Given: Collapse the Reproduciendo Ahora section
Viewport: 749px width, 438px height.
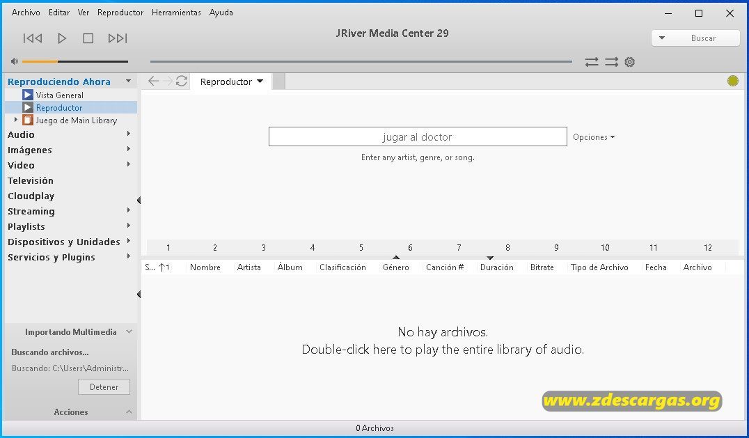Looking at the screenshot, I should point(128,81).
